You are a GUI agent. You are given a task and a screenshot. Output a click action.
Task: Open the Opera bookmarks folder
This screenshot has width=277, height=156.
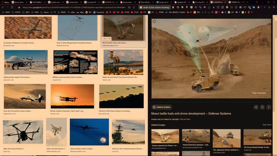[x=45, y=13]
